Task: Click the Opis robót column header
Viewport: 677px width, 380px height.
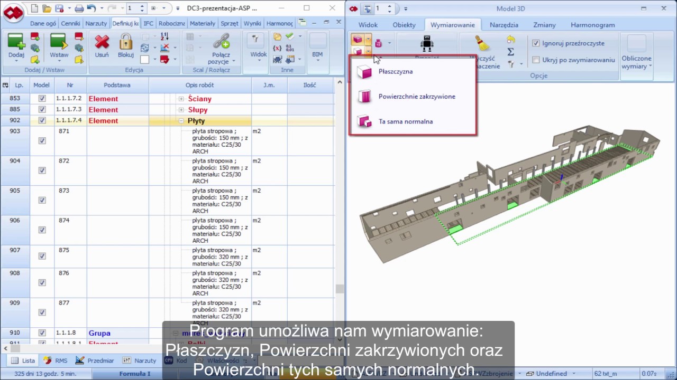Action: [x=200, y=85]
